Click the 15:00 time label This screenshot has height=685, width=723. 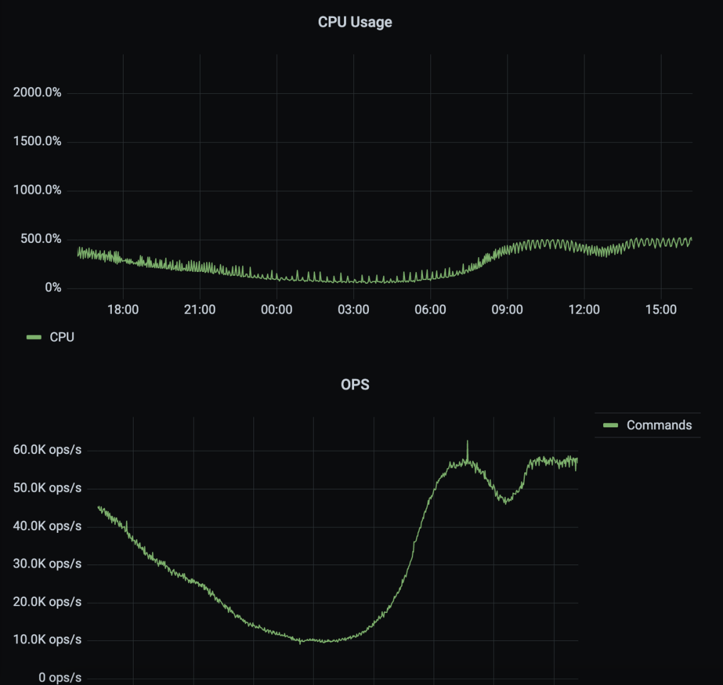(x=661, y=309)
